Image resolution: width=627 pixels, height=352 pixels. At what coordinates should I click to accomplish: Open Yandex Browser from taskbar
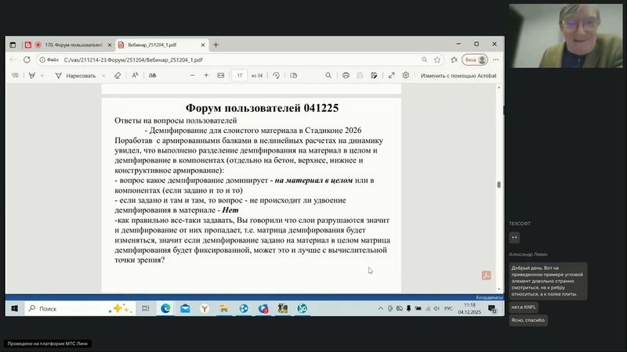click(205, 308)
